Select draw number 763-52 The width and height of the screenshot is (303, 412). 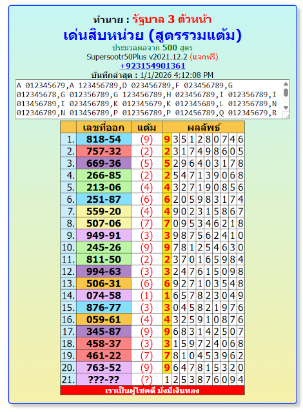click(104, 368)
